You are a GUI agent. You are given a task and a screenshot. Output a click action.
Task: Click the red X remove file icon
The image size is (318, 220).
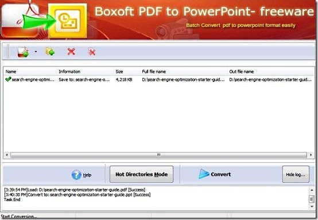pyautogui.click(x=71, y=52)
